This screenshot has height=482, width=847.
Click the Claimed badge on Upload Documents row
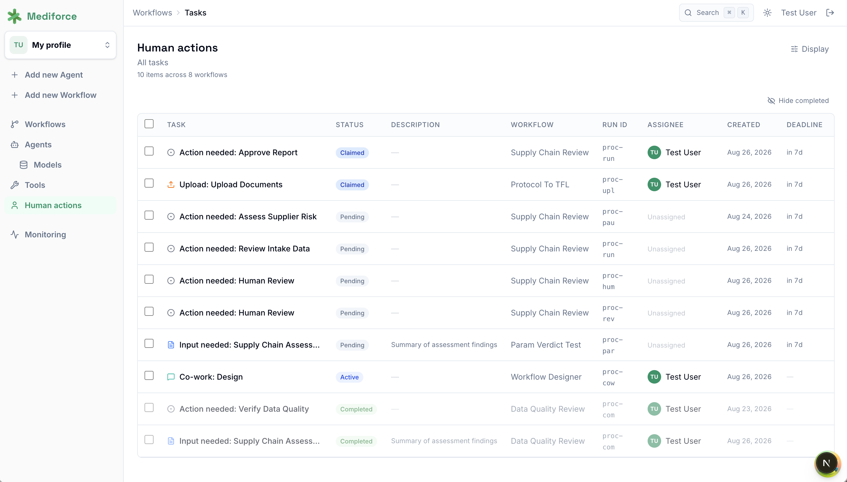click(352, 185)
